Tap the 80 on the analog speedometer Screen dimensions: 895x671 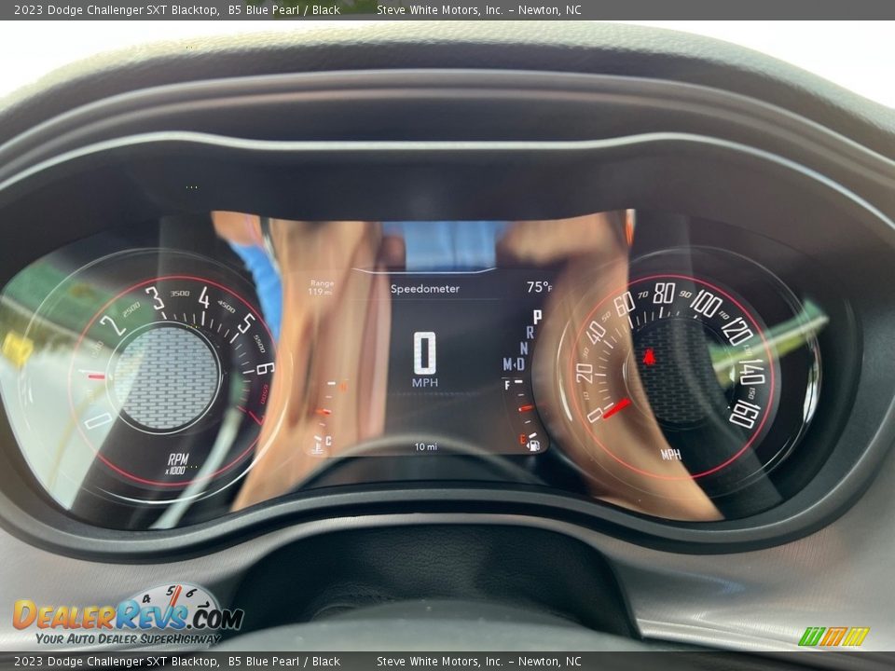[664, 294]
